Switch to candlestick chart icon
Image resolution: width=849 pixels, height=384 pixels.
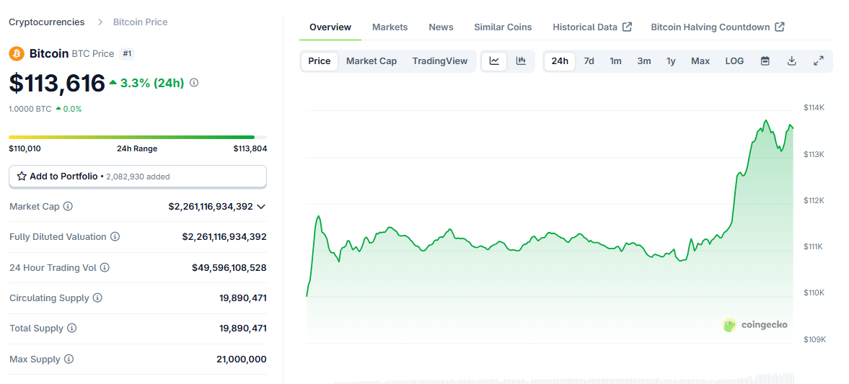click(x=521, y=61)
